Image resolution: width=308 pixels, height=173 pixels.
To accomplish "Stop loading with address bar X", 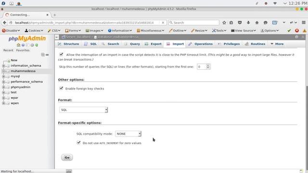I will pos(163,23).
